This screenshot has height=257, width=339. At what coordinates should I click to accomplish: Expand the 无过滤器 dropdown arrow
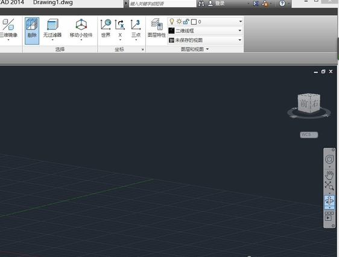click(52, 40)
